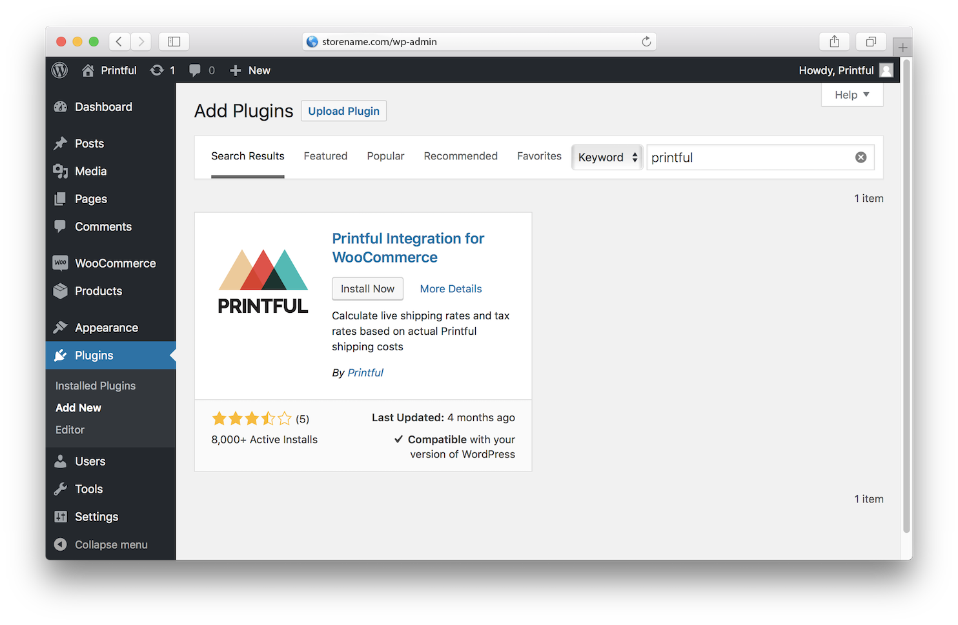The image size is (958, 625).
Task: Open Comments in the sidebar
Action: (x=110, y=227)
